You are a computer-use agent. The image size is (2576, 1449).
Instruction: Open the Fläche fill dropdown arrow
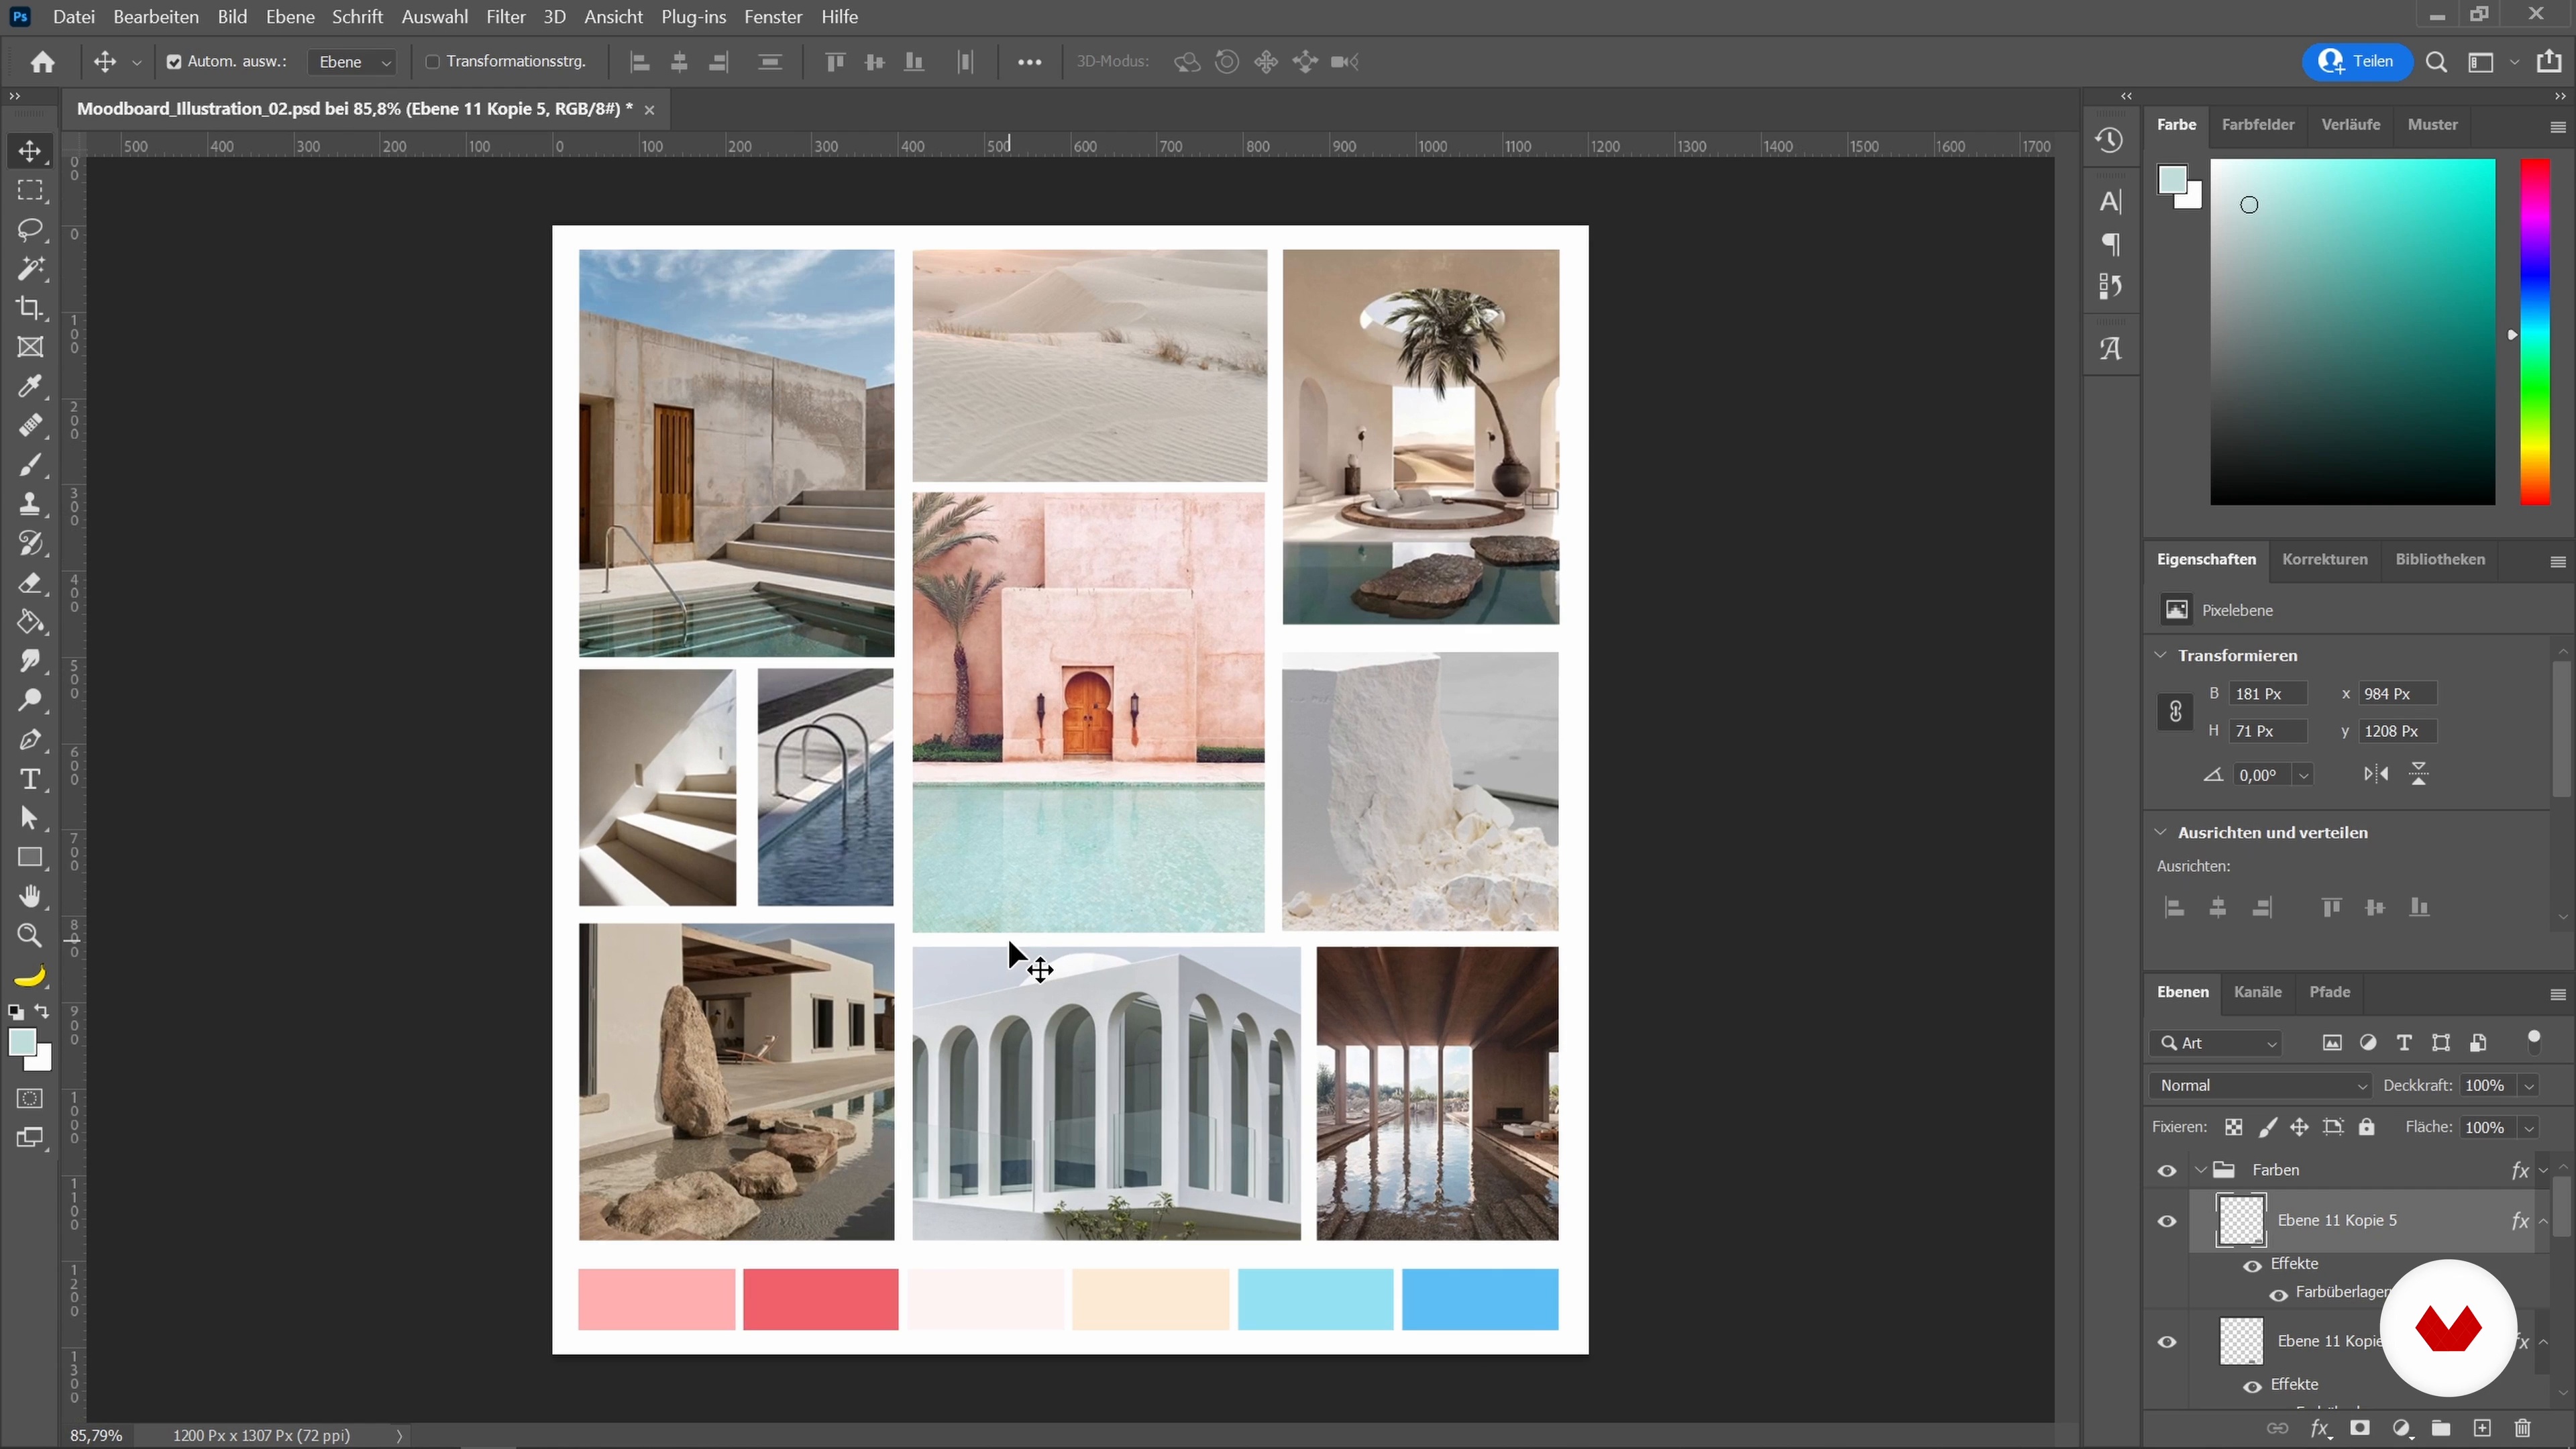(2529, 1128)
